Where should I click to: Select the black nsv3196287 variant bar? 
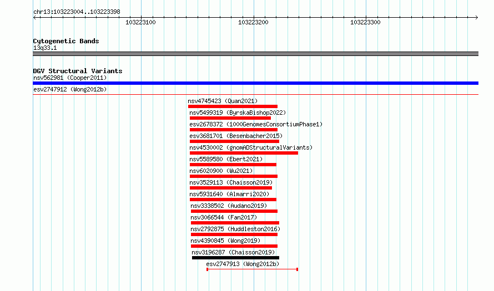click(x=236, y=258)
